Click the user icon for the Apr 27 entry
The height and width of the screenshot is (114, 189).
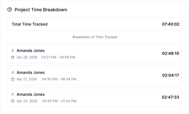coord(13,73)
